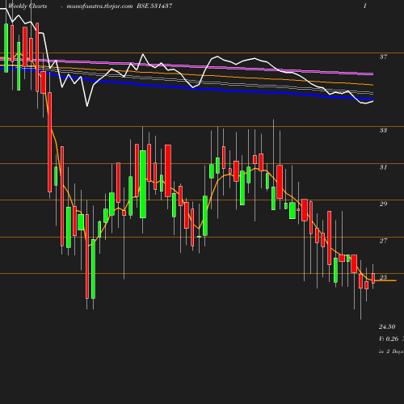The width and height of the screenshot is (404, 404).
Task: Click the price axis label 25
Action: [383, 277]
